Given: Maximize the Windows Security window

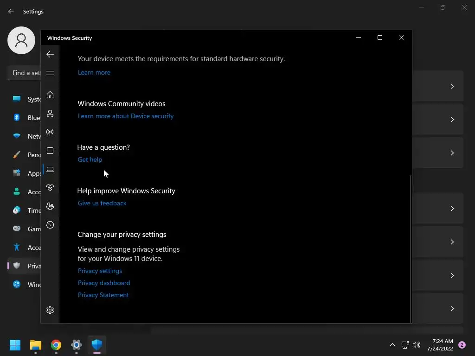Looking at the screenshot, I should tap(380, 38).
